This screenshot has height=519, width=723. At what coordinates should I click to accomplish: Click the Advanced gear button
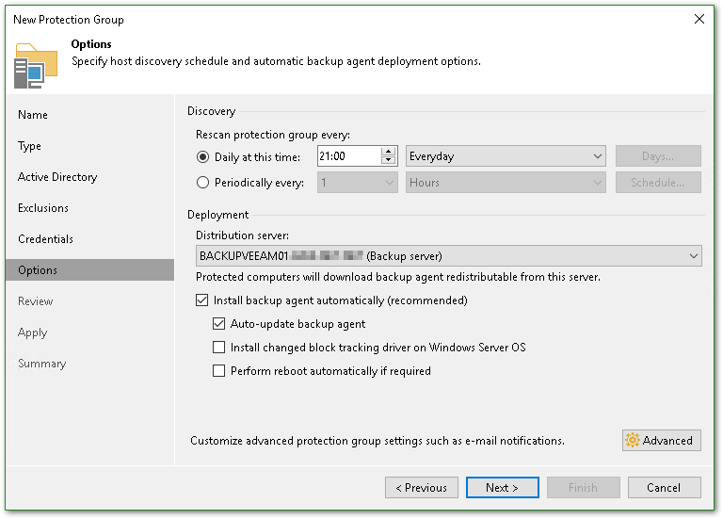click(x=661, y=440)
